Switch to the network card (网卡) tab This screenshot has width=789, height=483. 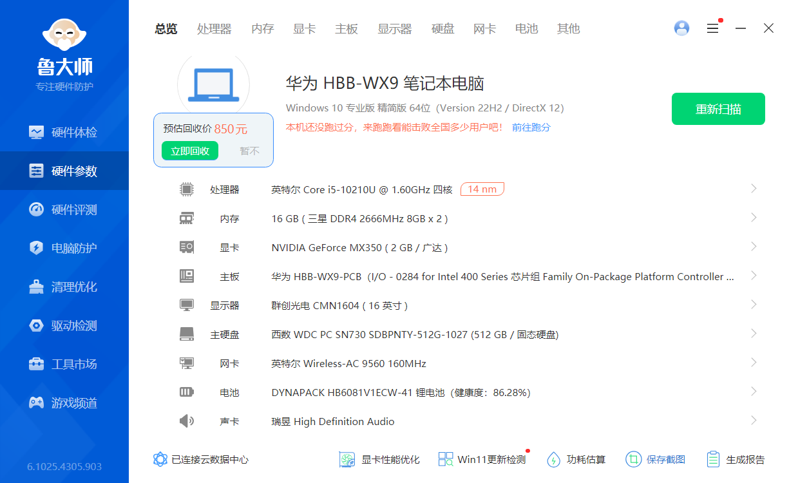[484, 29]
